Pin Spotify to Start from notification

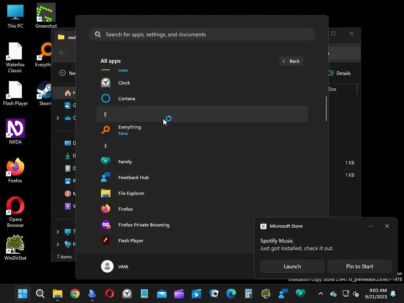click(x=359, y=266)
